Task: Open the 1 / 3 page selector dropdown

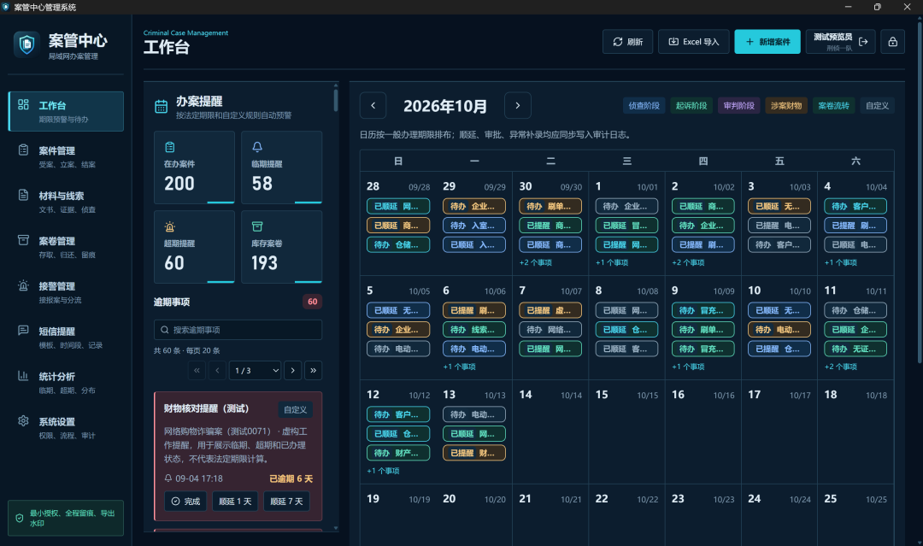Action: [x=255, y=370]
